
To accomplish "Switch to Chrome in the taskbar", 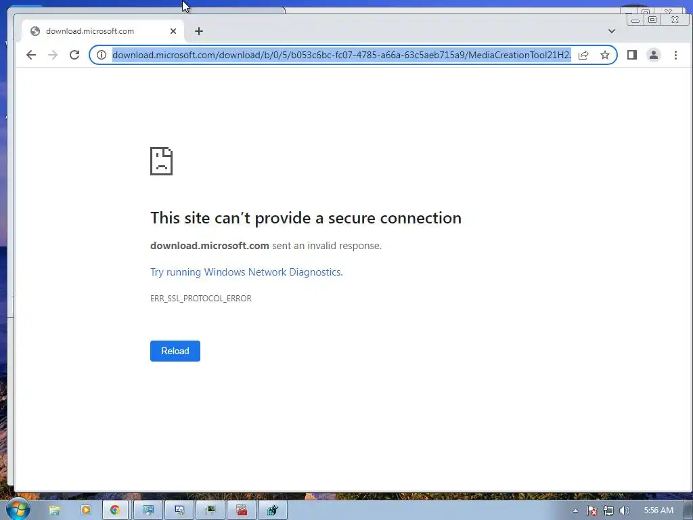I will pos(115,511).
